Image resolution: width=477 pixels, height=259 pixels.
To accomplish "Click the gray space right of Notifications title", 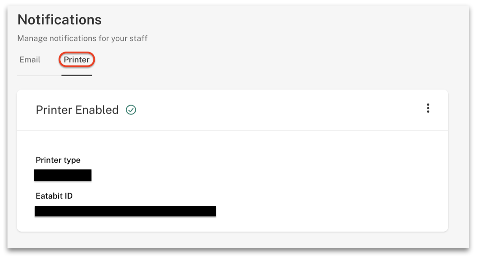I will pyautogui.click(x=276, y=19).
